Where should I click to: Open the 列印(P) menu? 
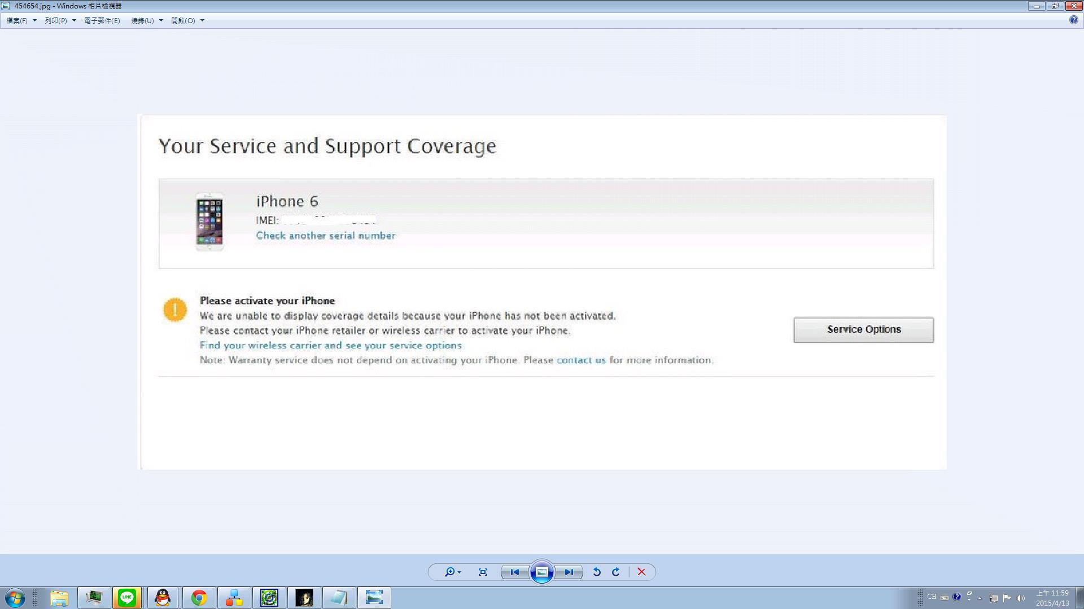(x=56, y=20)
